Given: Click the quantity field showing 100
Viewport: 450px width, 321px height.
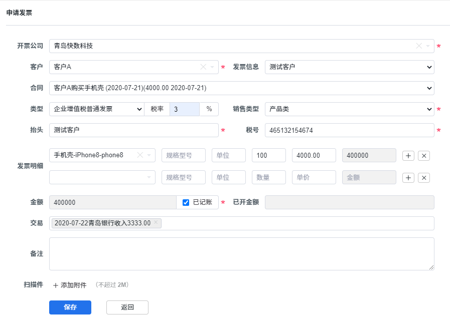Looking at the screenshot, I should tap(268, 155).
